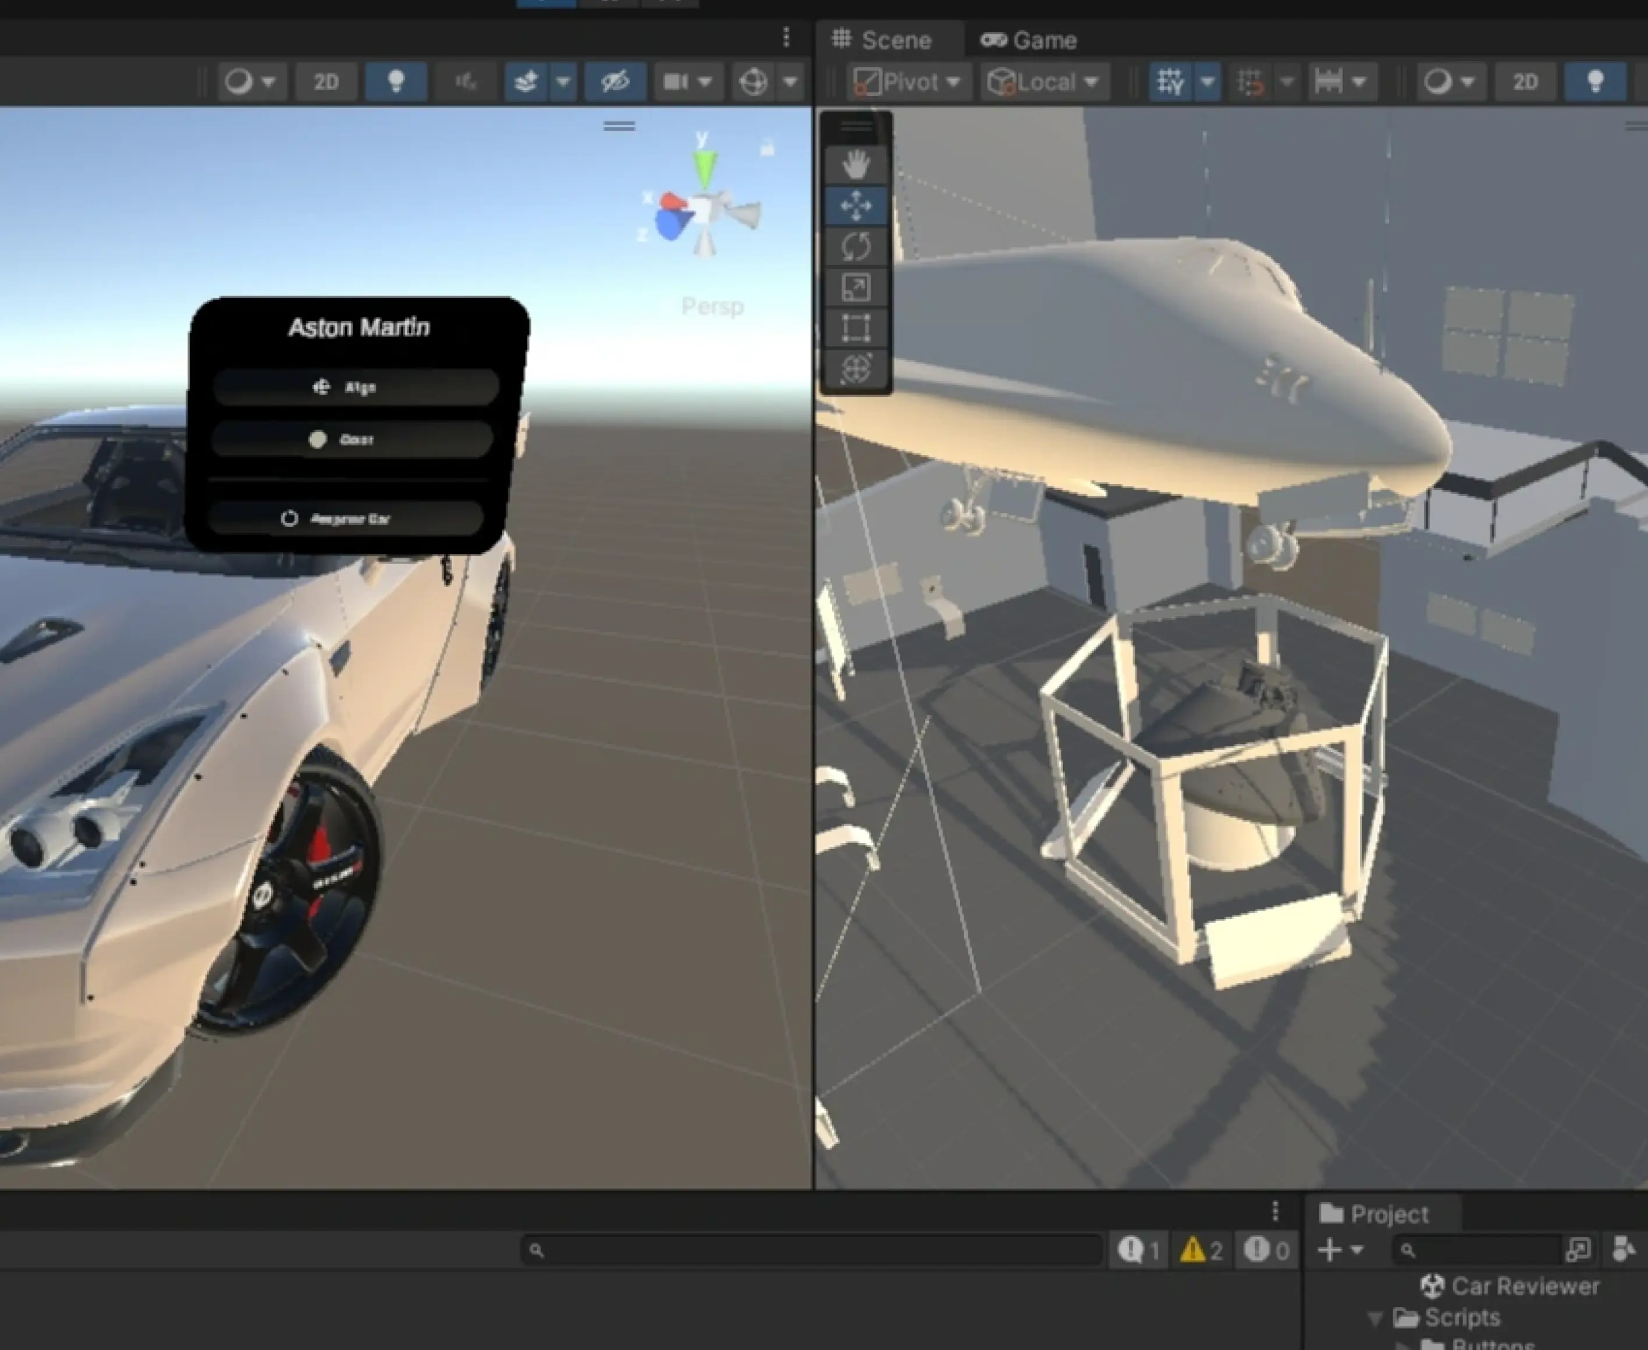1648x1350 pixels.
Task: Select the Move tool
Action: (x=855, y=206)
